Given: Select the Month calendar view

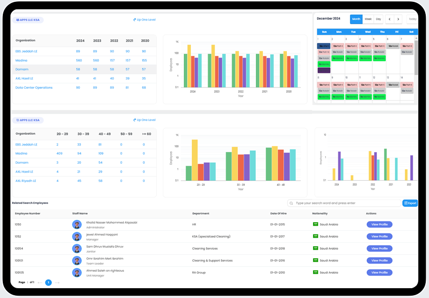Looking at the screenshot, I should coord(356,19).
